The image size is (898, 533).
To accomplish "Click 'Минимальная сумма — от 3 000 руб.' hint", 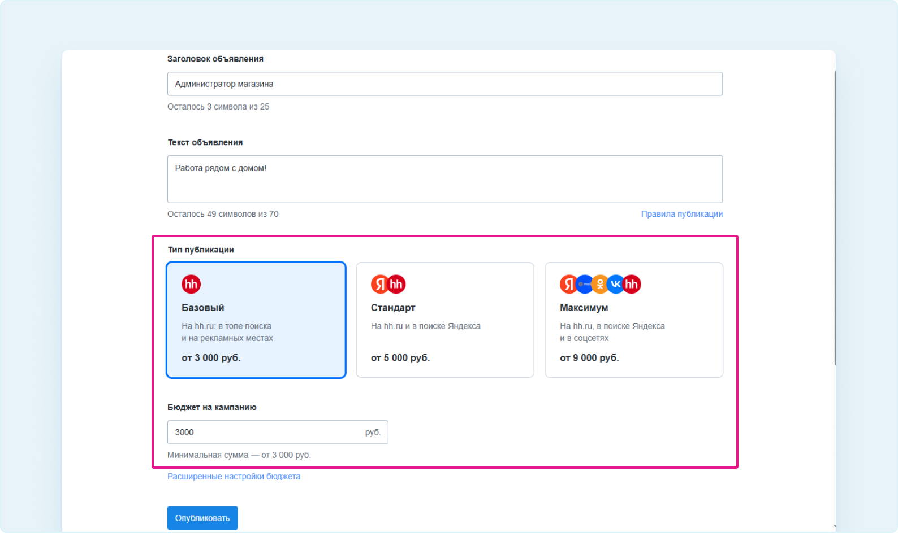I will (239, 455).
